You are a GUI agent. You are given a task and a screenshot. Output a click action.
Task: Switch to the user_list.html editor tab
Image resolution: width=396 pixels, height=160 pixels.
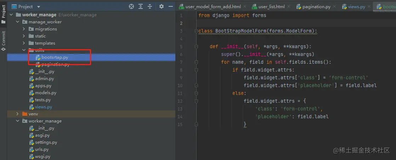[x=271, y=7]
